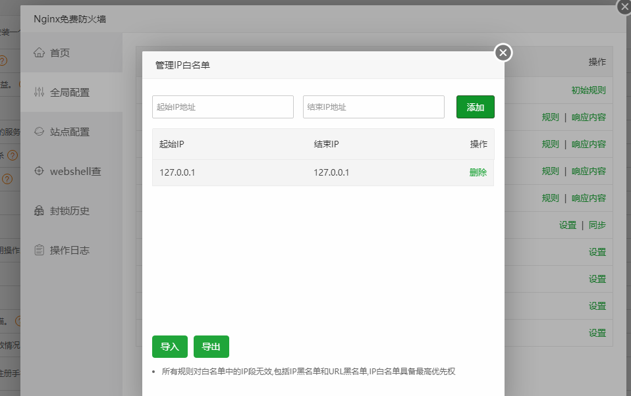The height and width of the screenshot is (396, 631).
Task: Click the 导入 button
Action: pyautogui.click(x=169, y=347)
